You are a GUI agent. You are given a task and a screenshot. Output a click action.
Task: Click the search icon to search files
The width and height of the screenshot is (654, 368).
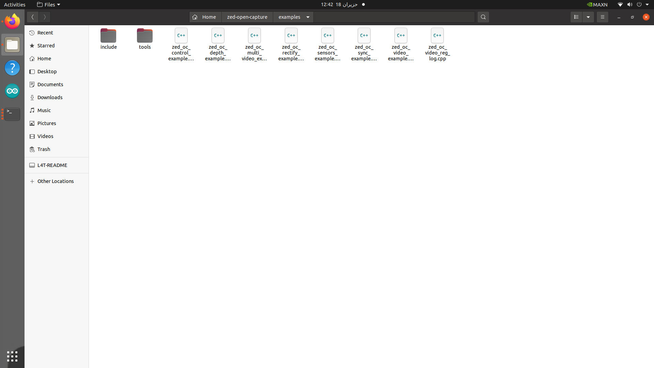483,17
